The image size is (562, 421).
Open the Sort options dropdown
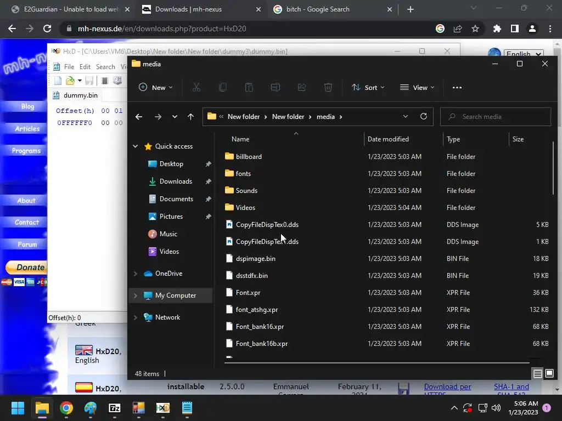point(368,87)
